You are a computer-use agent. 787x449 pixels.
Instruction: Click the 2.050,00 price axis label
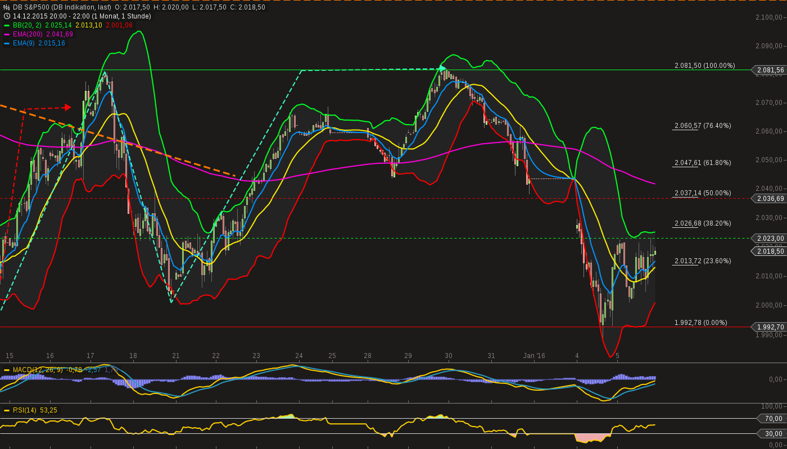(770, 160)
